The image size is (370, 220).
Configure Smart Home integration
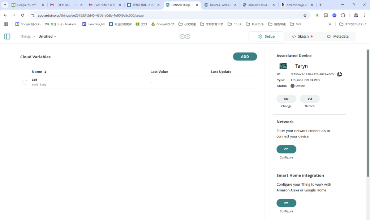[x=286, y=203]
